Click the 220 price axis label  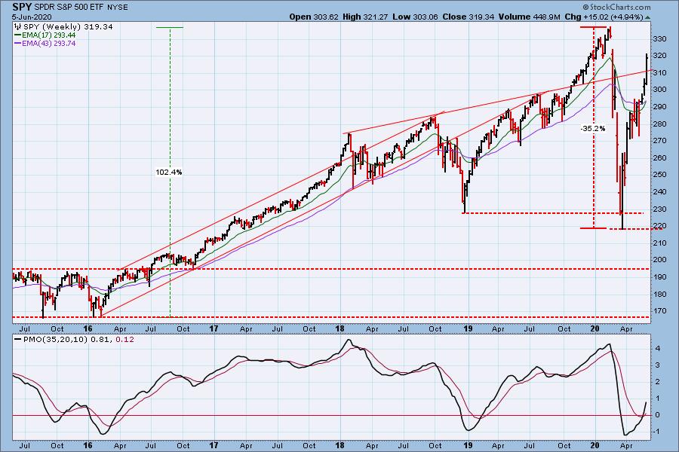(659, 226)
